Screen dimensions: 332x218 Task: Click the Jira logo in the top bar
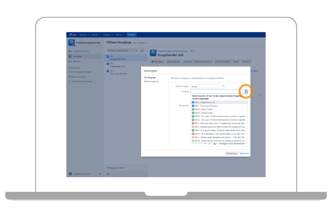point(73,35)
